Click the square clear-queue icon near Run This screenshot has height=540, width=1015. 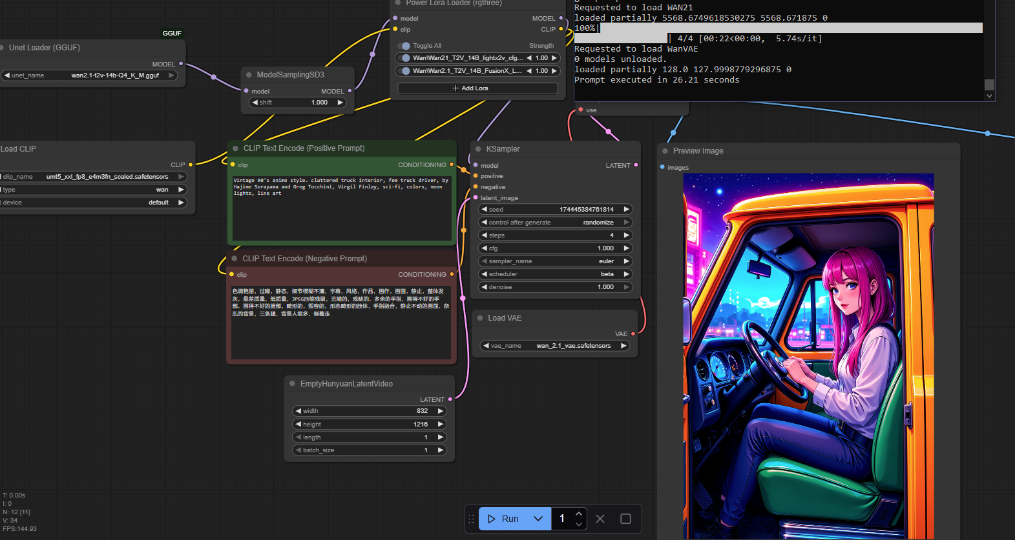pos(625,519)
